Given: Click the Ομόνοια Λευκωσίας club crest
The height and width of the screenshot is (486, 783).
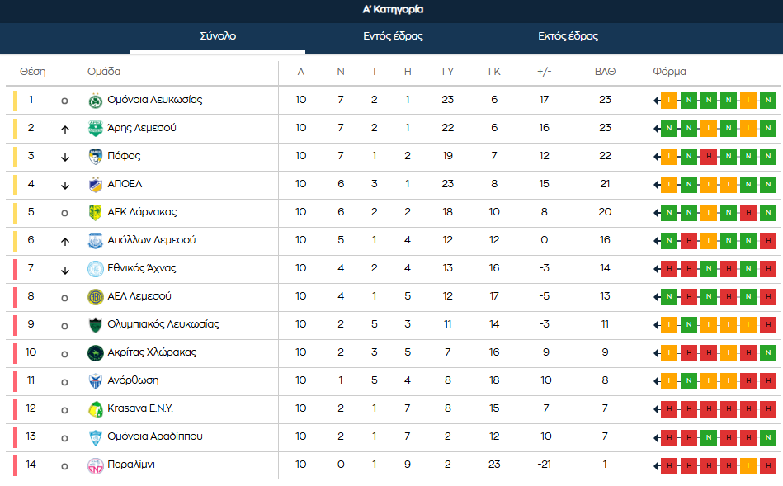Looking at the screenshot, I should tap(95, 101).
